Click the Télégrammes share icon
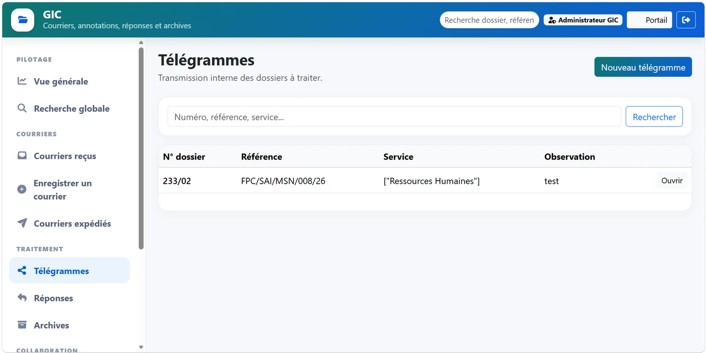706x353 pixels. click(x=22, y=271)
